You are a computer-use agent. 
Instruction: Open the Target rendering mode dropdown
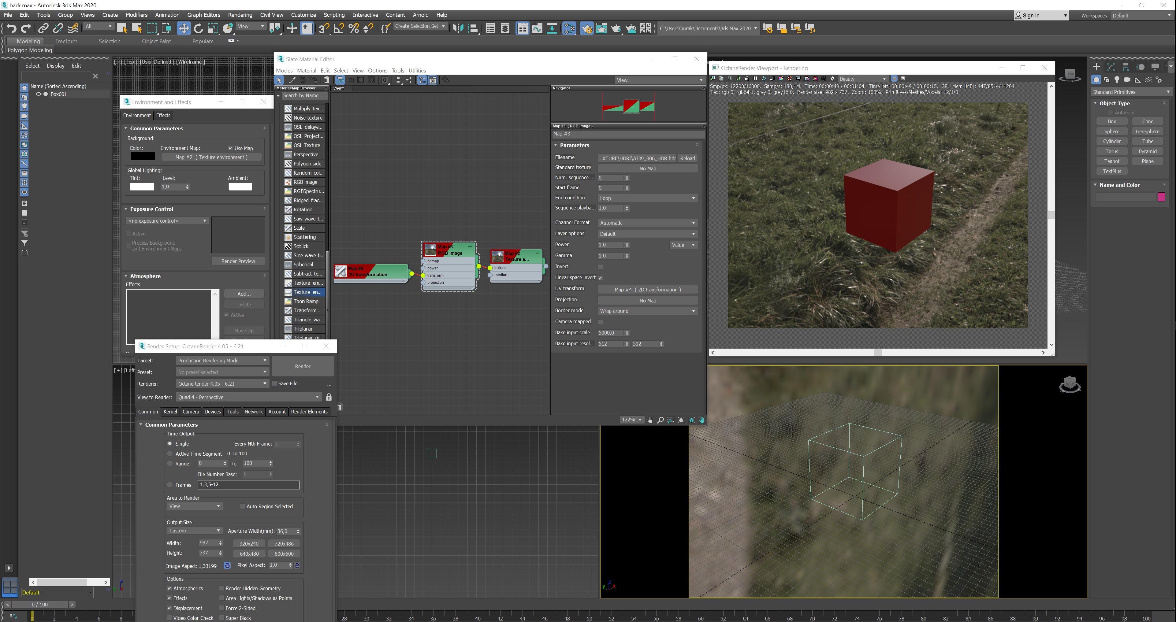(x=222, y=361)
